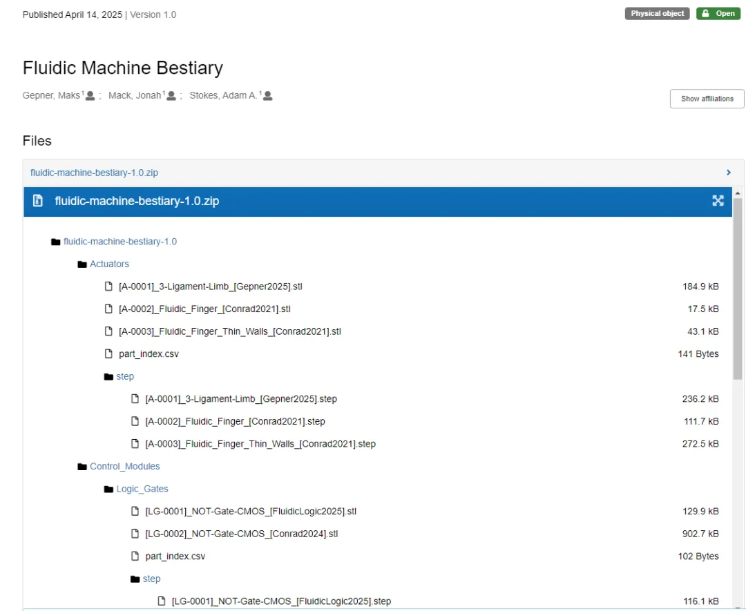Image resolution: width=746 pixels, height=611 pixels.
Task: Click the Physical object badge
Action: [657, 14]
